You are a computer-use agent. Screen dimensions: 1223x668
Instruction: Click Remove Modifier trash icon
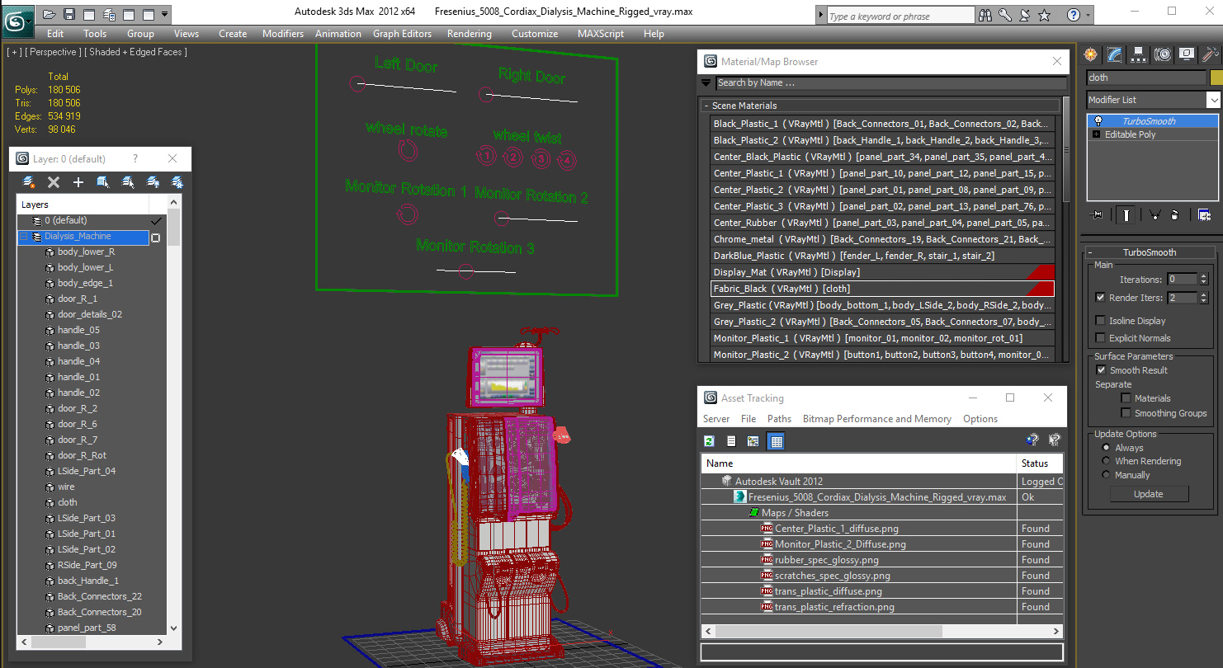pyautogui.click(x=1174, y=215)
